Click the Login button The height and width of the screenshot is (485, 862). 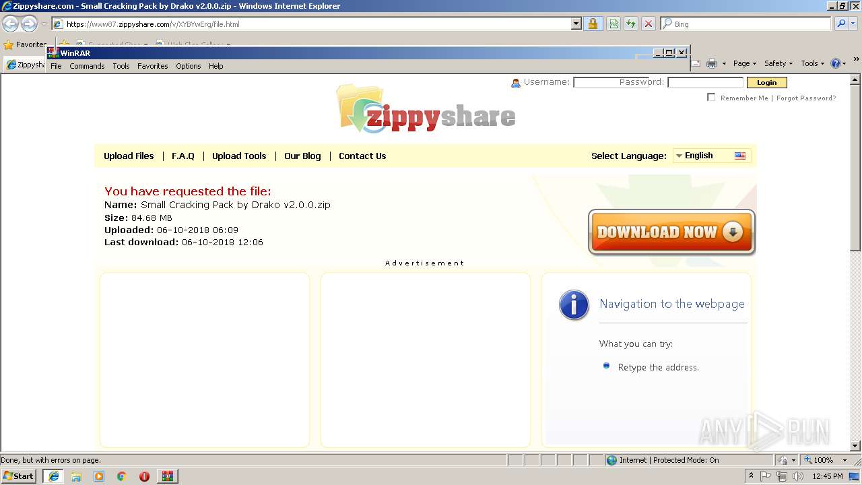(x=766, y=82)
